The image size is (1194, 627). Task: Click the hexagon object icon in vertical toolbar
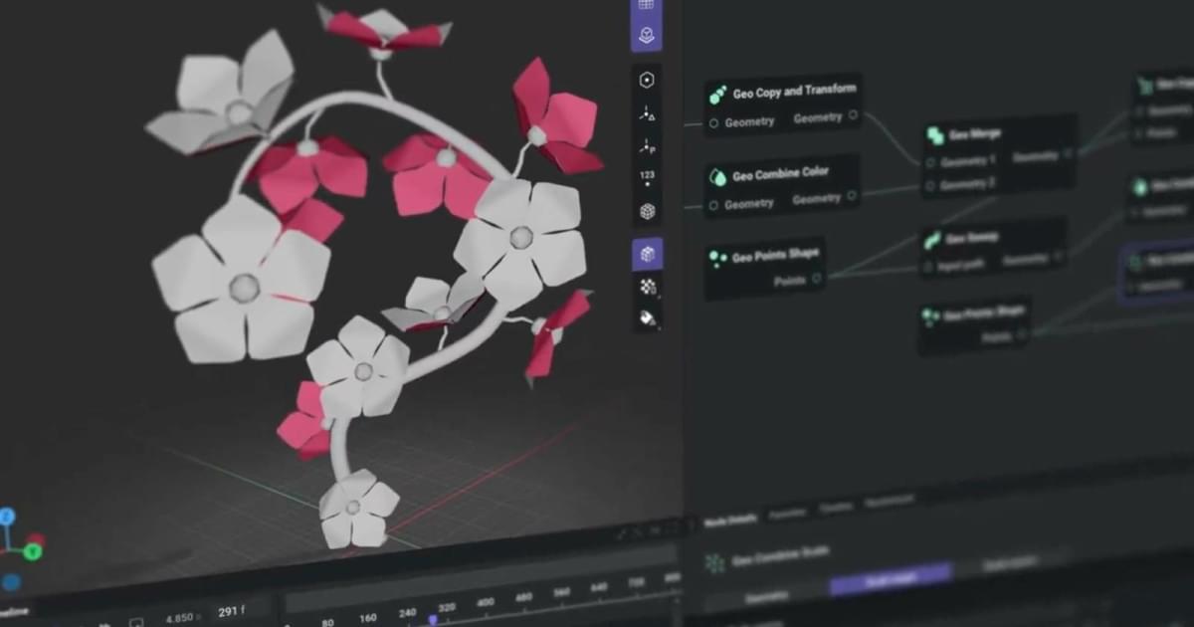click(x=648, y=81)
